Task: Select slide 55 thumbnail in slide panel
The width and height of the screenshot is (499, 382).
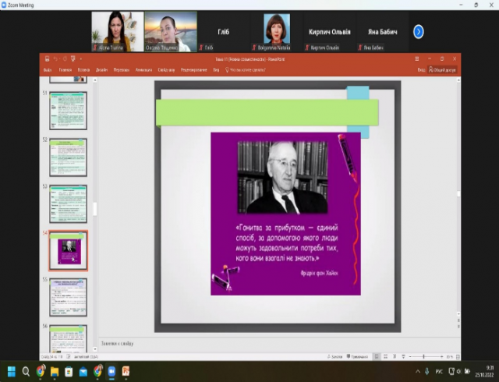Action: coord(69,296)
